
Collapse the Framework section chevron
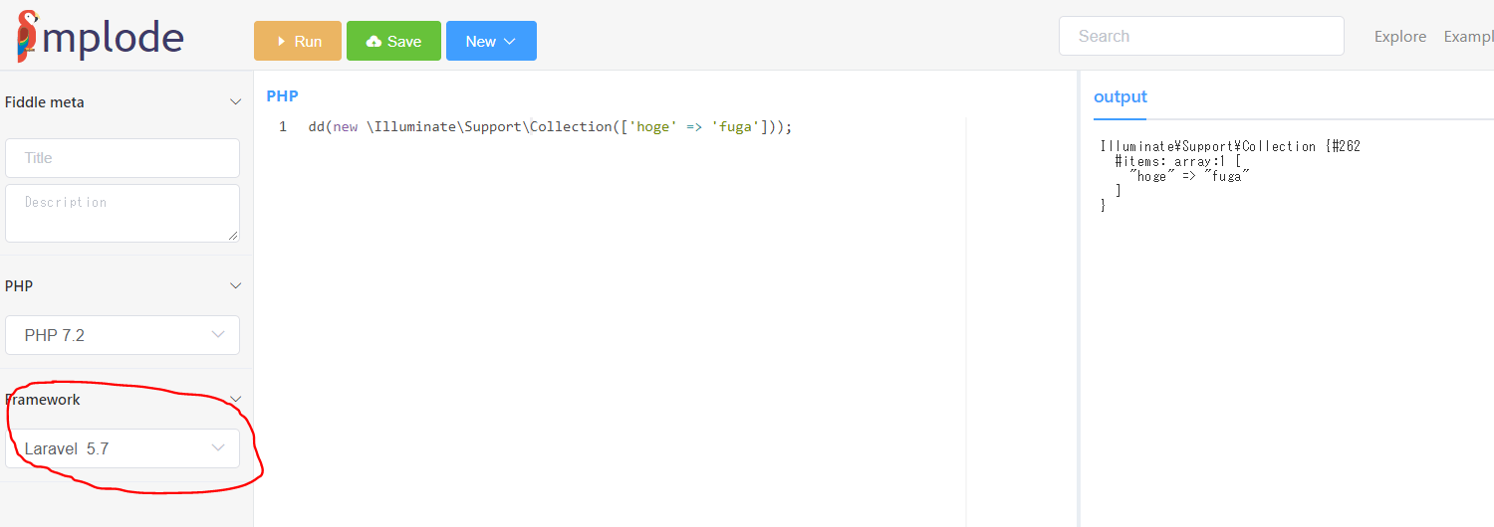tap(236, 399)
